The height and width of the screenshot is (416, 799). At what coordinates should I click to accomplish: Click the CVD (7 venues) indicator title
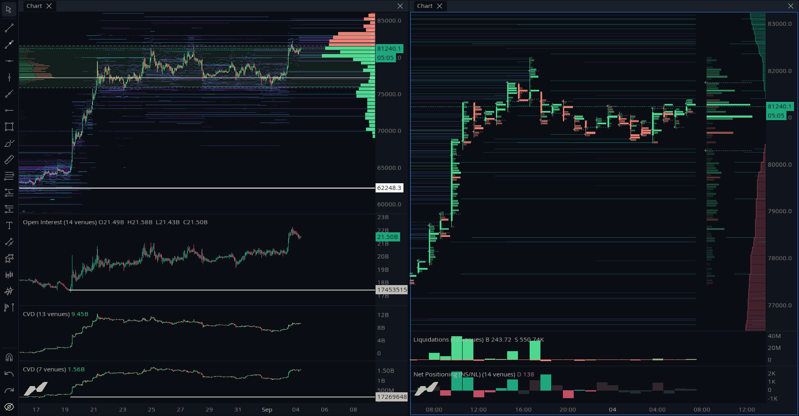pos(45,369)
